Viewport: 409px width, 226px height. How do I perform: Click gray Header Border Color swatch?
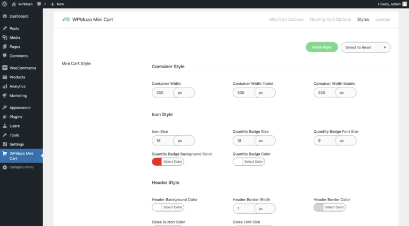coord(318,207)
